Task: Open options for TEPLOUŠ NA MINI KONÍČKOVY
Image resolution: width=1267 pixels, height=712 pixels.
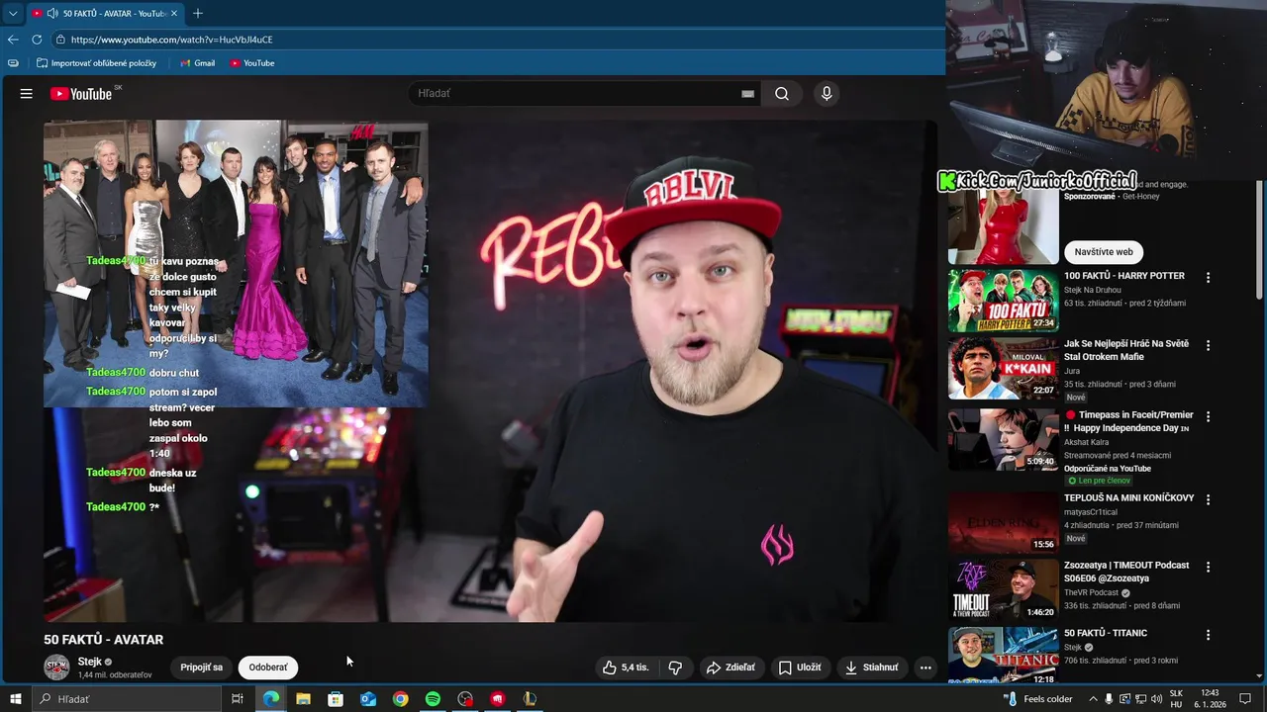Action: pos(1208,499)
